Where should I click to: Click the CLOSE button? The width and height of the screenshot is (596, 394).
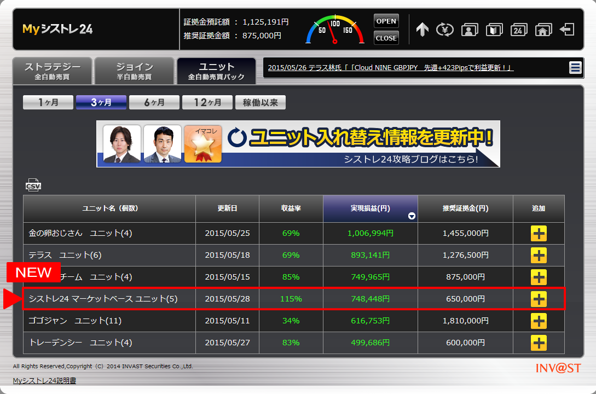(386, 38)
